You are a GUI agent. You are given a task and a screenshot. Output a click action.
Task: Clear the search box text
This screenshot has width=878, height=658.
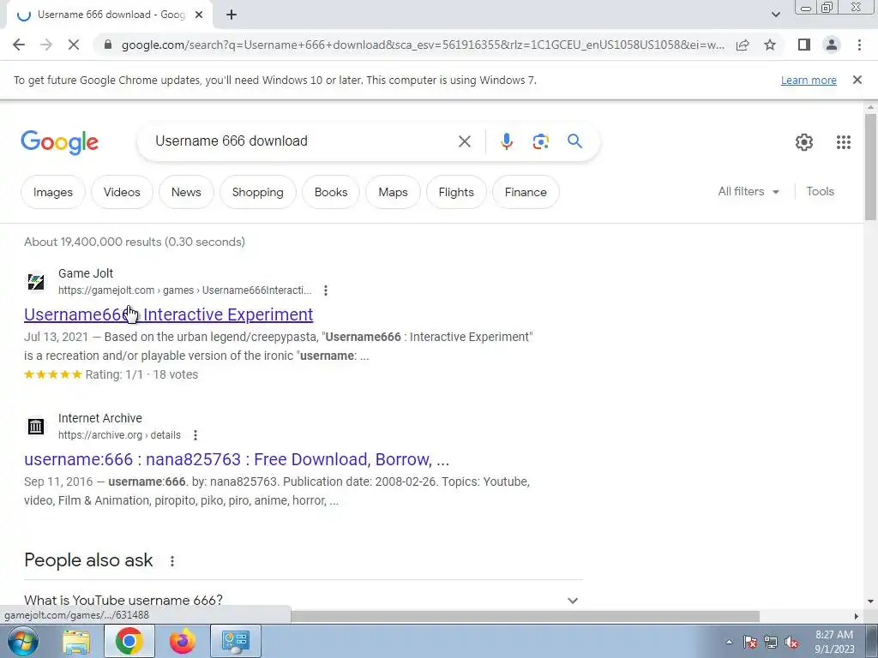(464, 141)
